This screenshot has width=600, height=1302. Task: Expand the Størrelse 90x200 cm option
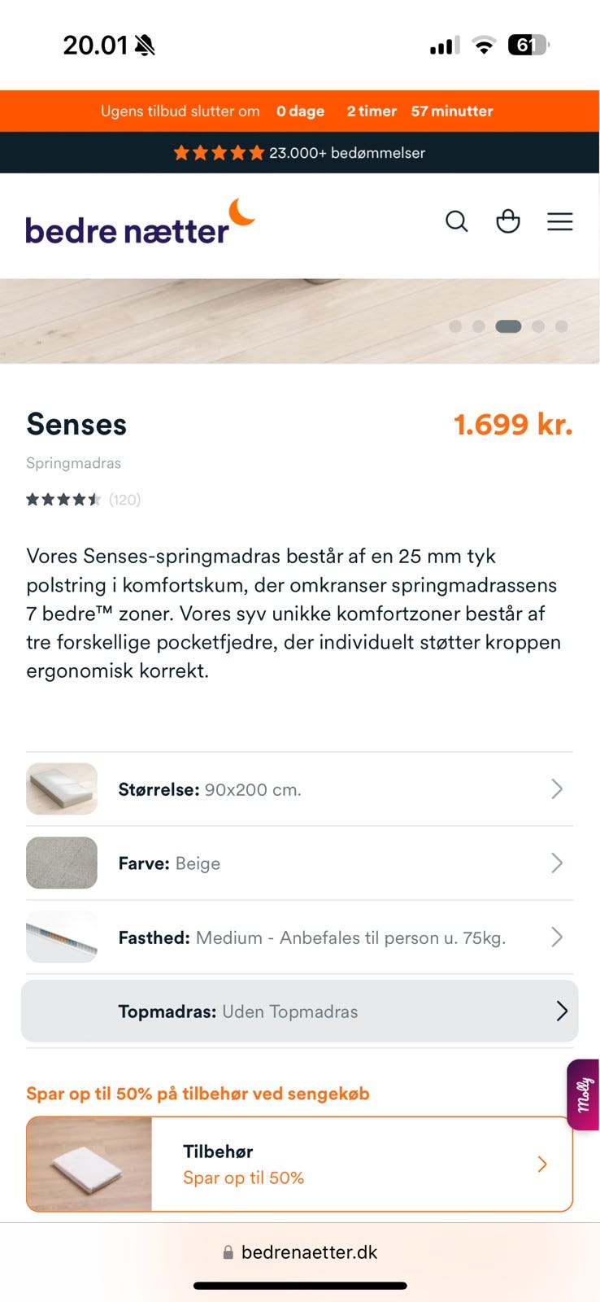coord(299,789)
